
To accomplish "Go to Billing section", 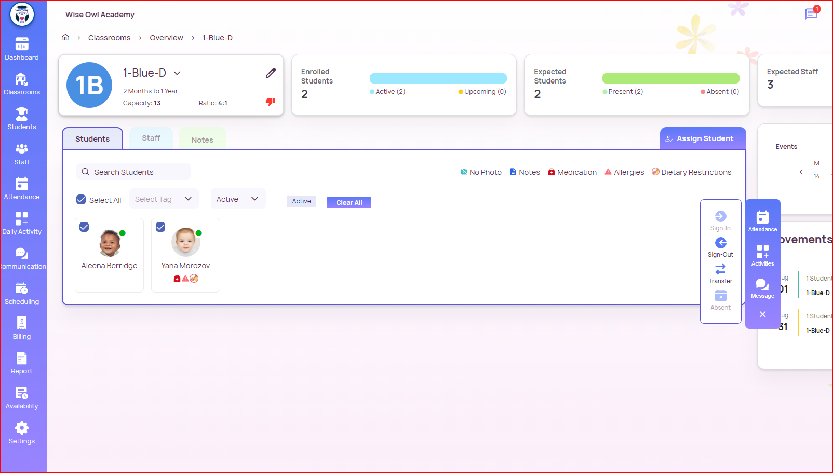I will coord(22,328).
